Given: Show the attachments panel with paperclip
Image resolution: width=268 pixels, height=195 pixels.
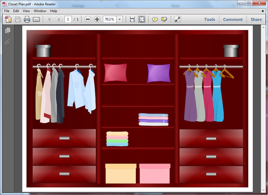Looking at the screenshot, I should 8,43.
